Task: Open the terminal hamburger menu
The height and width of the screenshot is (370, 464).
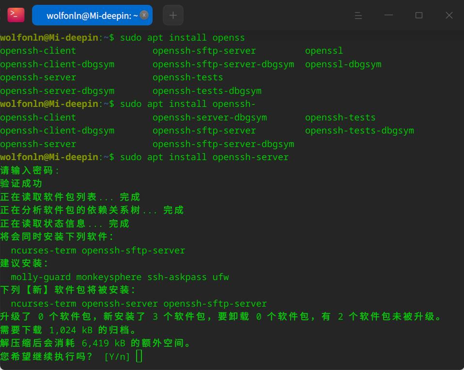Action: point(358,15)
